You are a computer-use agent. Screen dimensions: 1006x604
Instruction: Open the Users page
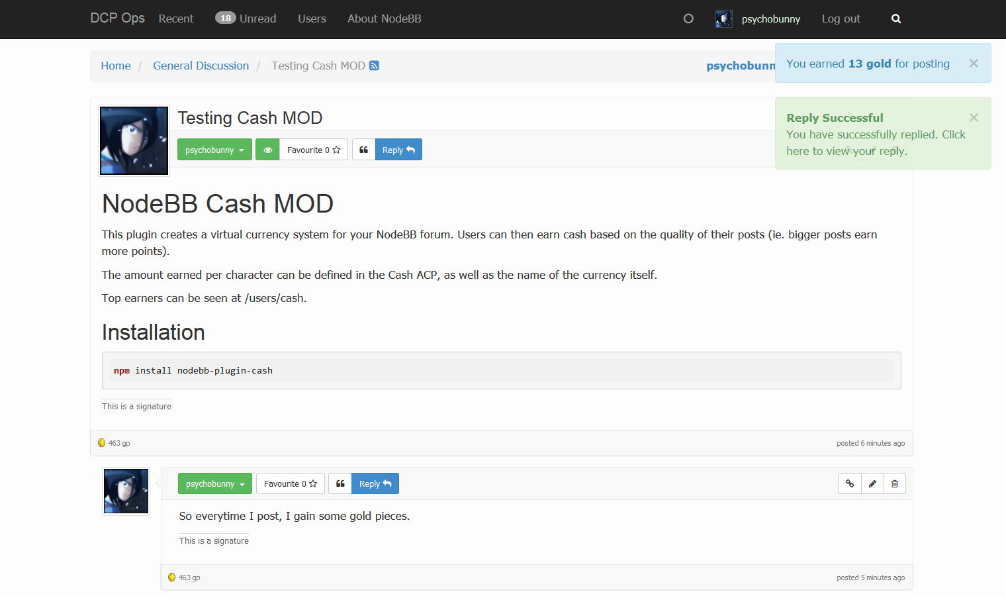(x=312, y=19)
